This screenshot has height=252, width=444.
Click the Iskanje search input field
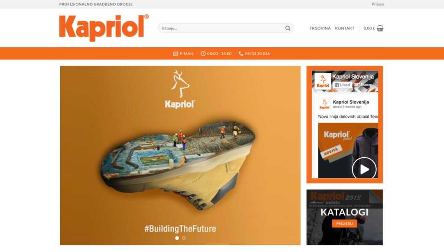[x=225, y=28]
